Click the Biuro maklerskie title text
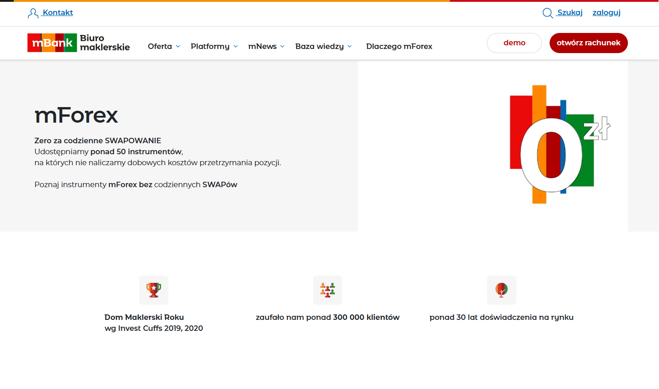The image size is (659, 389). 105,43
